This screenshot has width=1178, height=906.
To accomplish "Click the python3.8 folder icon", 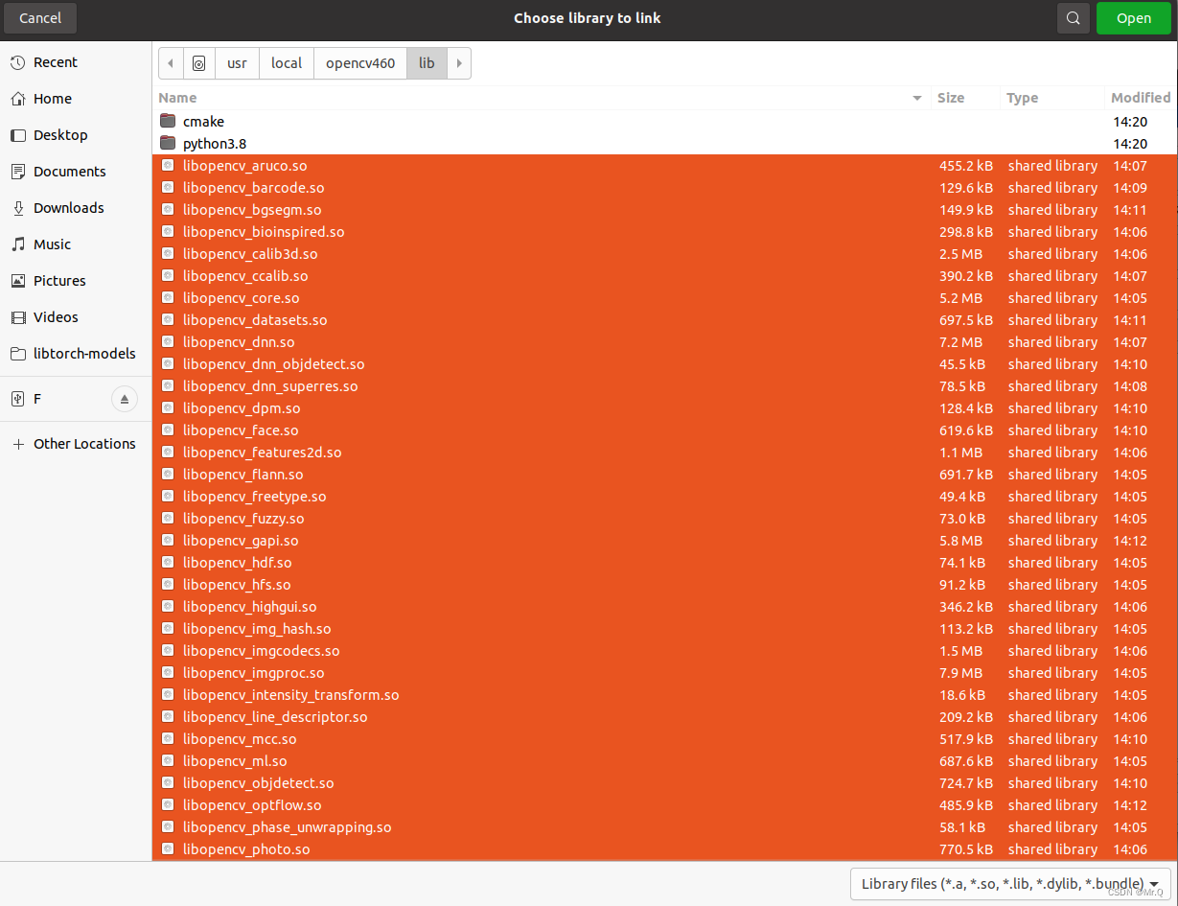I will [168, 143].
